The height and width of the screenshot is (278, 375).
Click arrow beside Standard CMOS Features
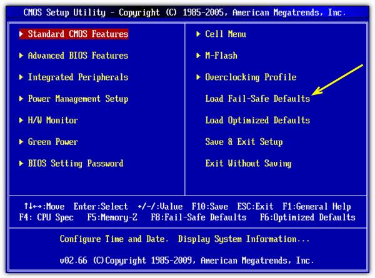[x=22, y=34]
